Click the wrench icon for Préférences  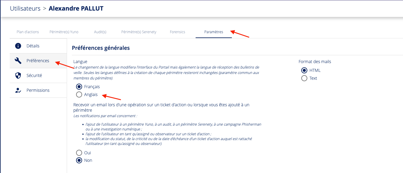[x=18, y=61]
